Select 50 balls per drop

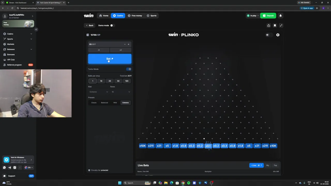[118, 81]
